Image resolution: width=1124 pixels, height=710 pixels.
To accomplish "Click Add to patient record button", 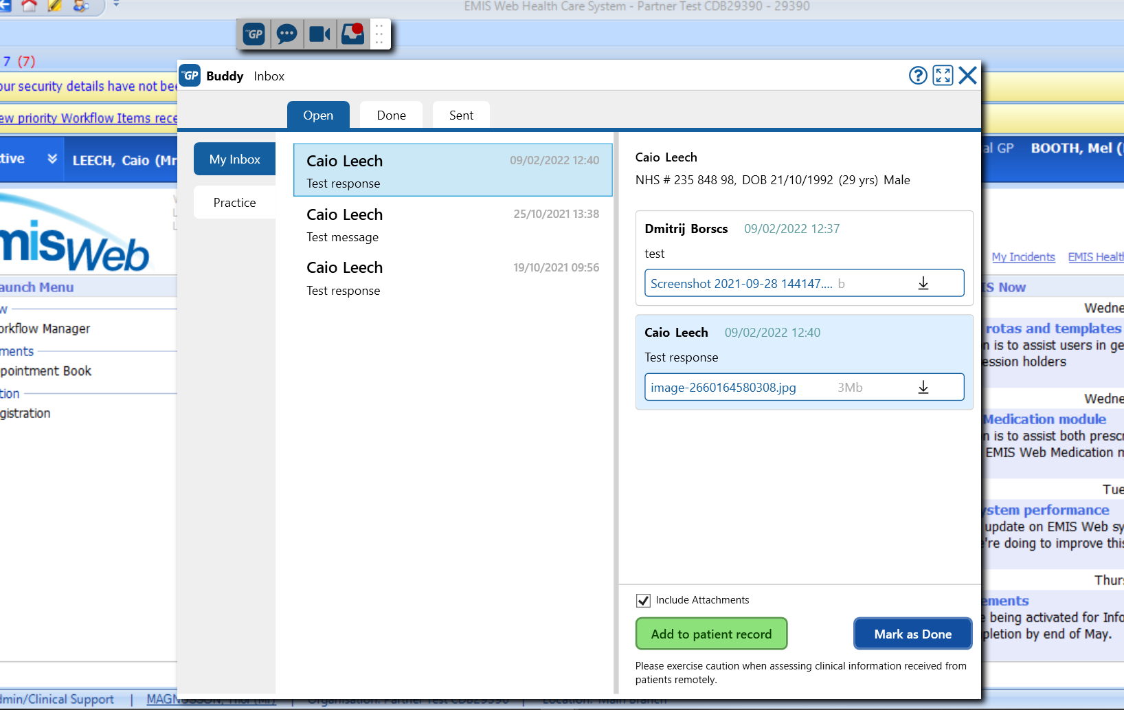I will [x=711, y=634].
